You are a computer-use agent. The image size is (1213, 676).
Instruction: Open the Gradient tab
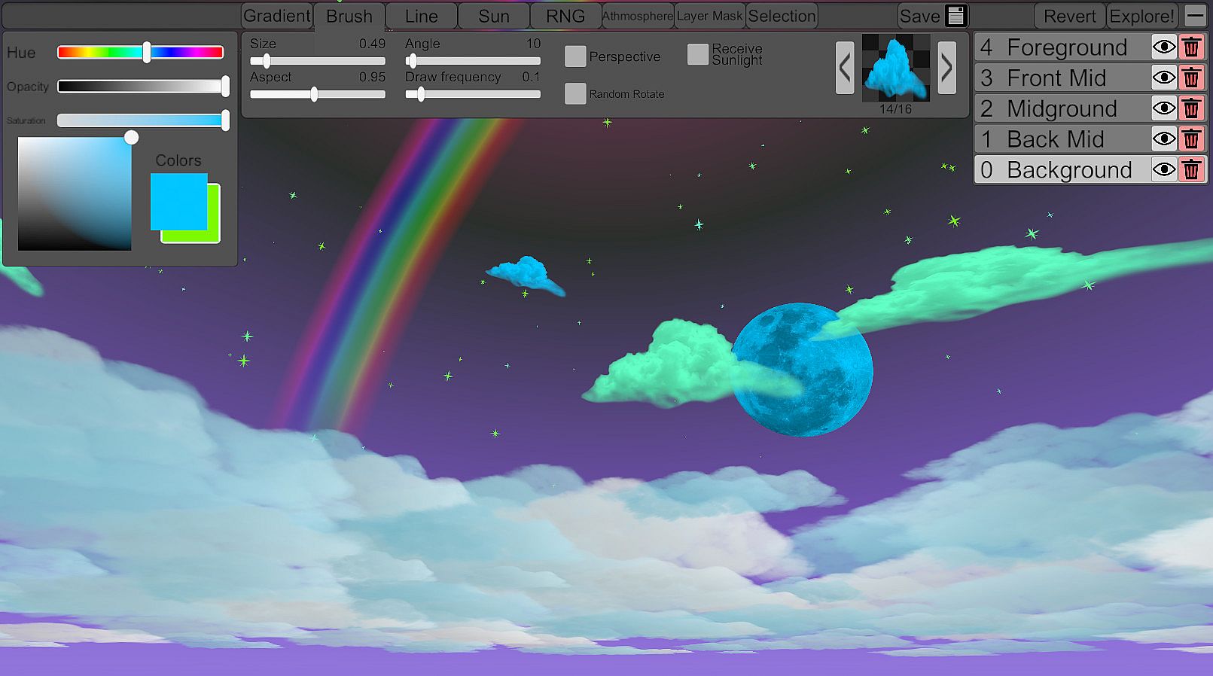click(277, 16)
